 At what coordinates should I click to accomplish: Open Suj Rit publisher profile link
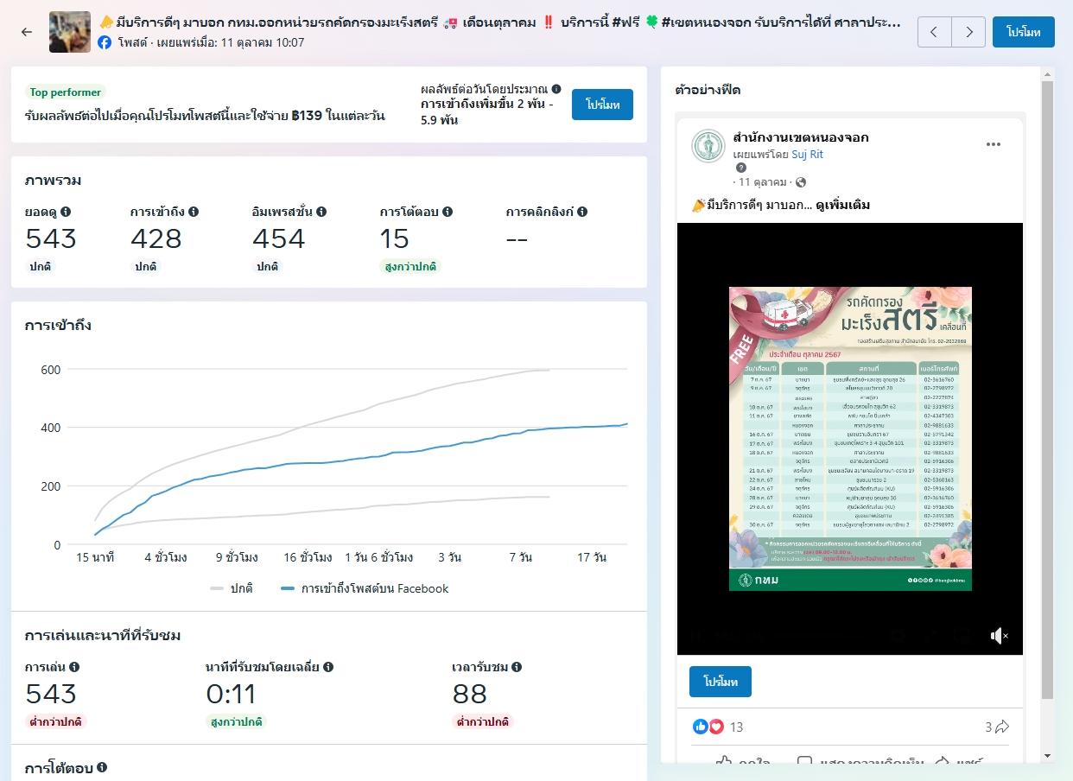(x=807, y=154)
